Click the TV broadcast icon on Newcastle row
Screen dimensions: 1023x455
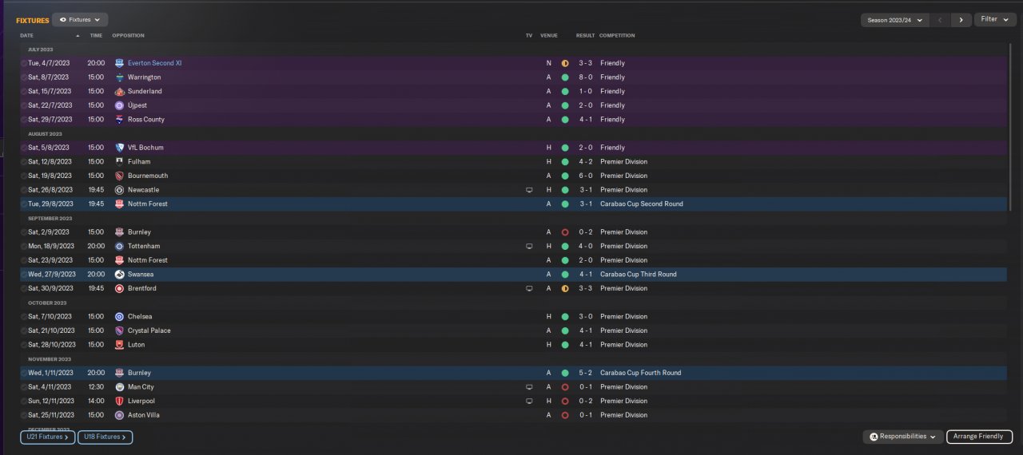pyautogui.click(x=529, y=190)
